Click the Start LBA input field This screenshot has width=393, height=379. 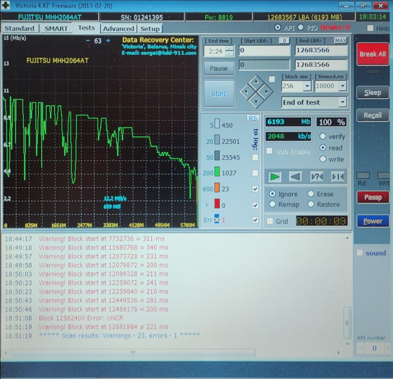click(x=264, y=50)
